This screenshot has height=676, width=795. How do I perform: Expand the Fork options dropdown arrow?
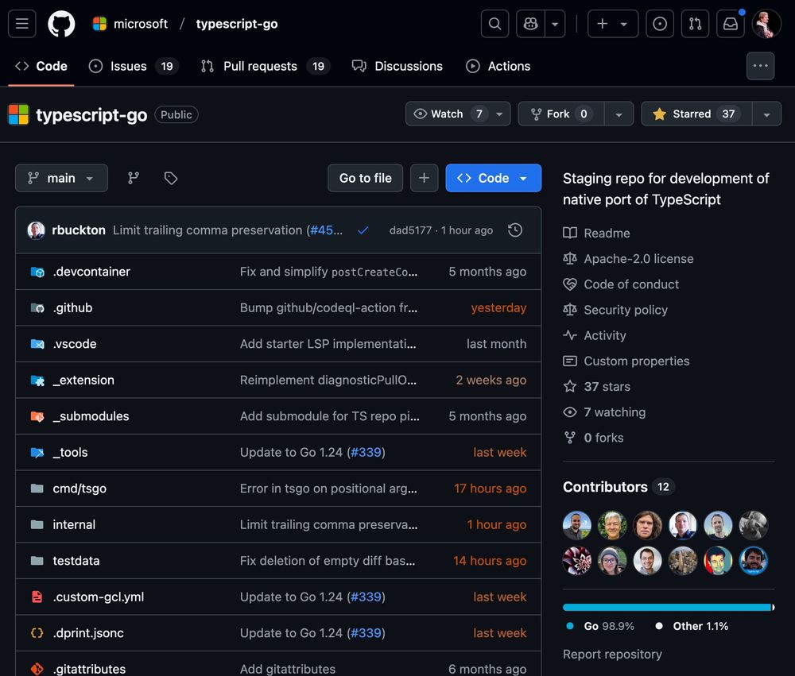click(x=619, y=114)
